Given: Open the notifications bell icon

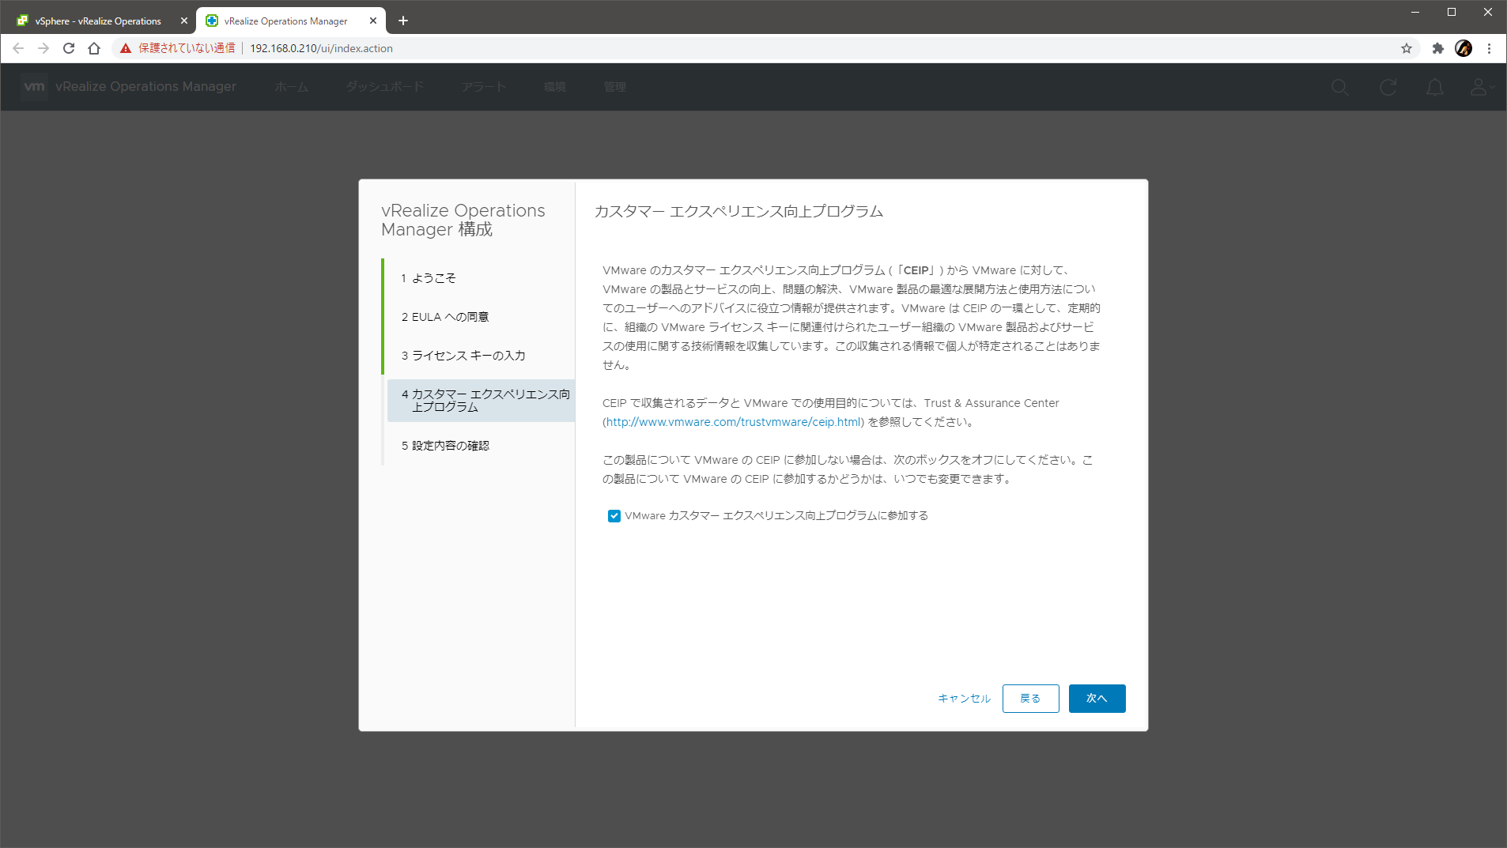Looking at the screenshot, I should click(x=1434, y=87).
